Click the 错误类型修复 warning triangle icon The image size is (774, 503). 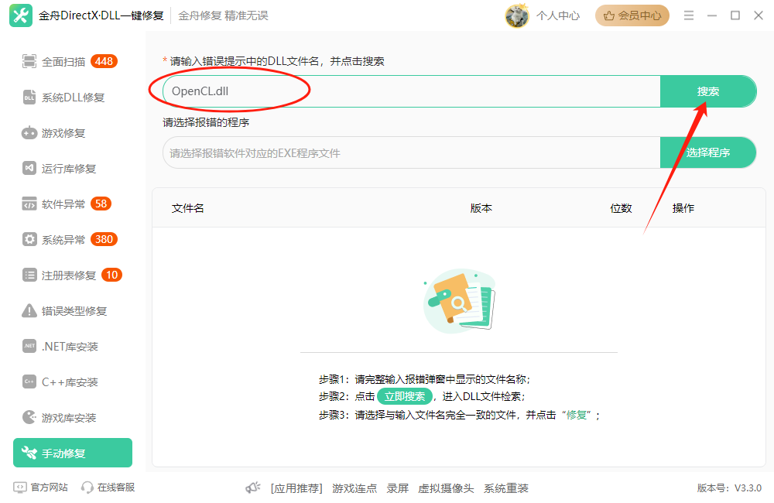click(x=29, y=310)
